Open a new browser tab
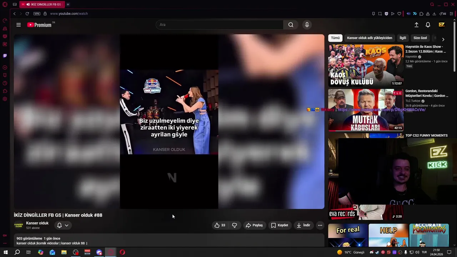This screenshot has height=257, width=457. (x=68, y=4)
